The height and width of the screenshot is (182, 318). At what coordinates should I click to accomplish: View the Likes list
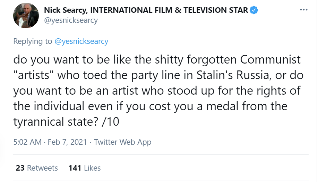(92, 168)
